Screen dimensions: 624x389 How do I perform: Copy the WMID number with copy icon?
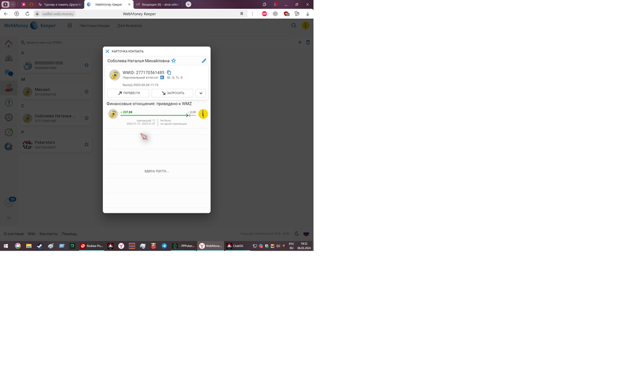(169, 72)
